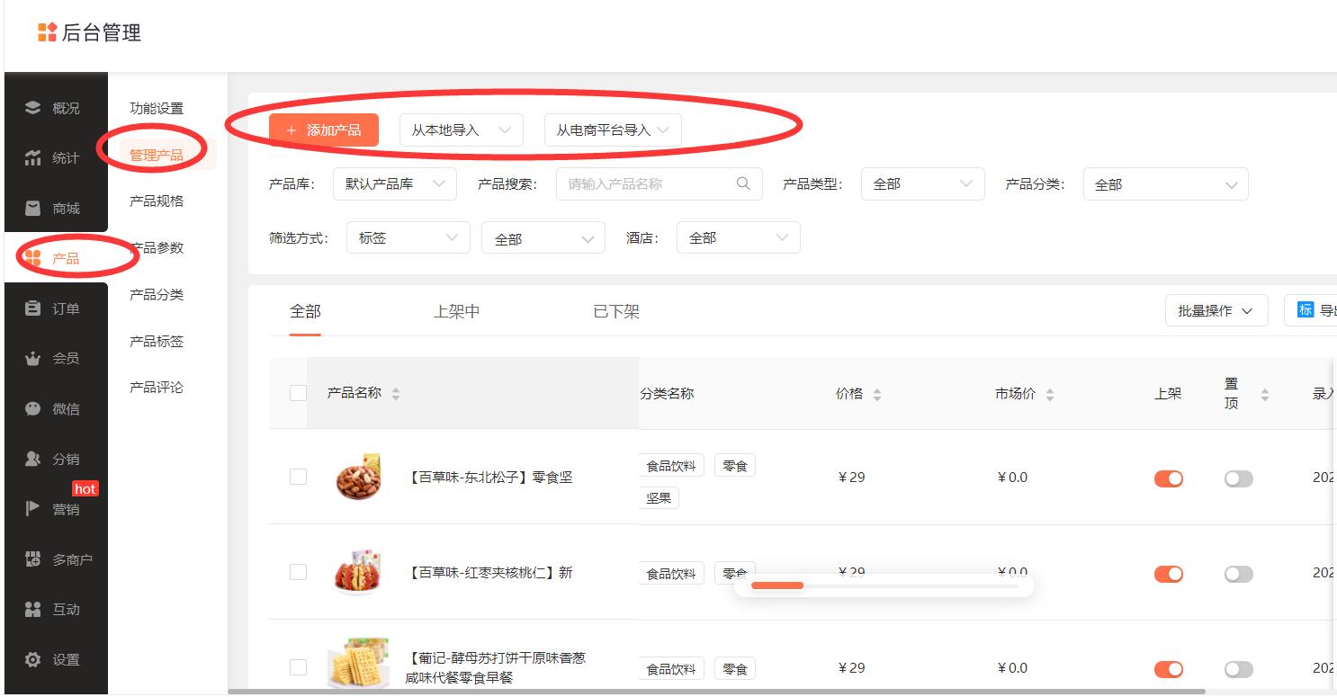The image size is (1337, 697).
Task: Switch to the 上架中 tab
Action: point(457,310)
